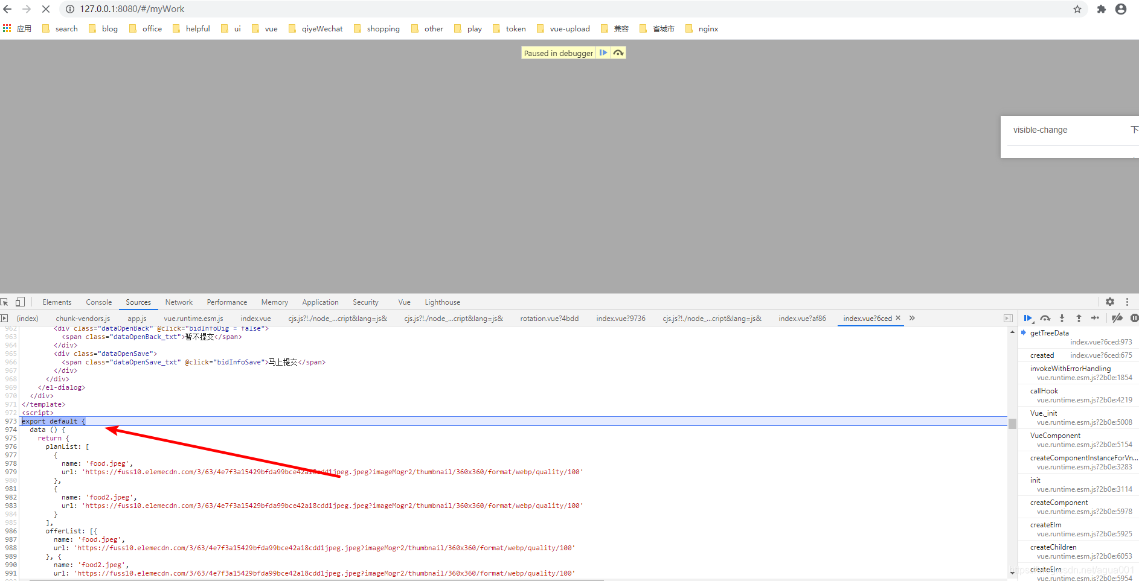Resume script execution in debugger panel
The width and height of the screenshot is (1139, 581).
[x=1028, y=318]
